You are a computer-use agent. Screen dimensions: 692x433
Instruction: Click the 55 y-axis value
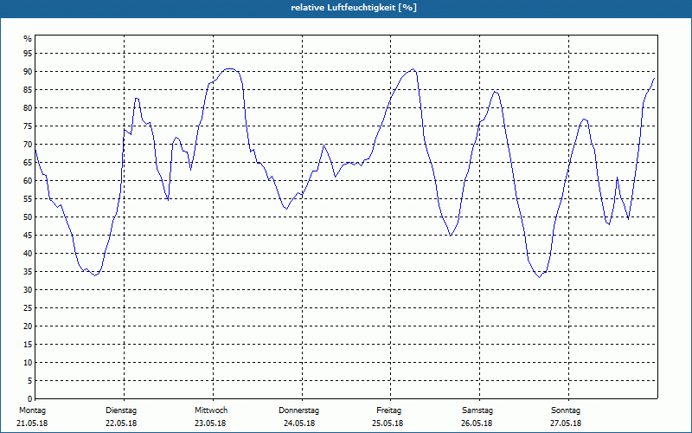(x=28, y=199)
